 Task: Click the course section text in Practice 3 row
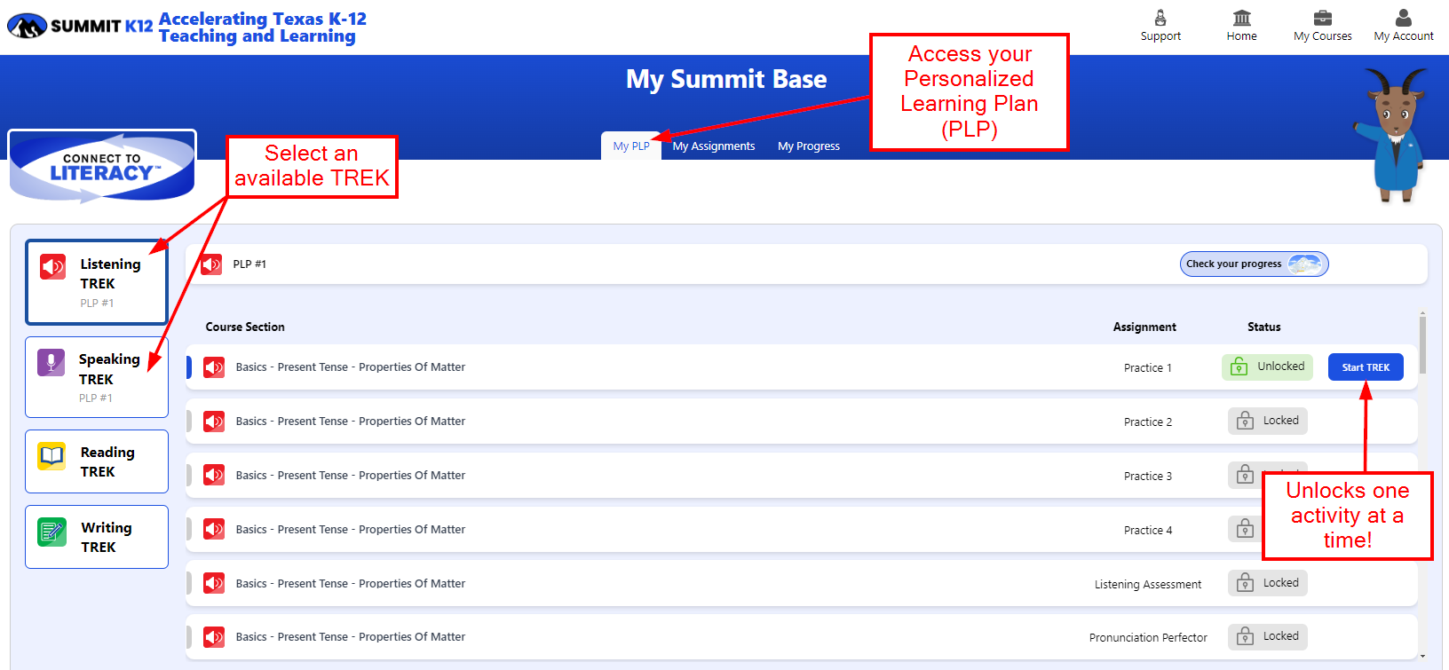(x=351, y=476)
